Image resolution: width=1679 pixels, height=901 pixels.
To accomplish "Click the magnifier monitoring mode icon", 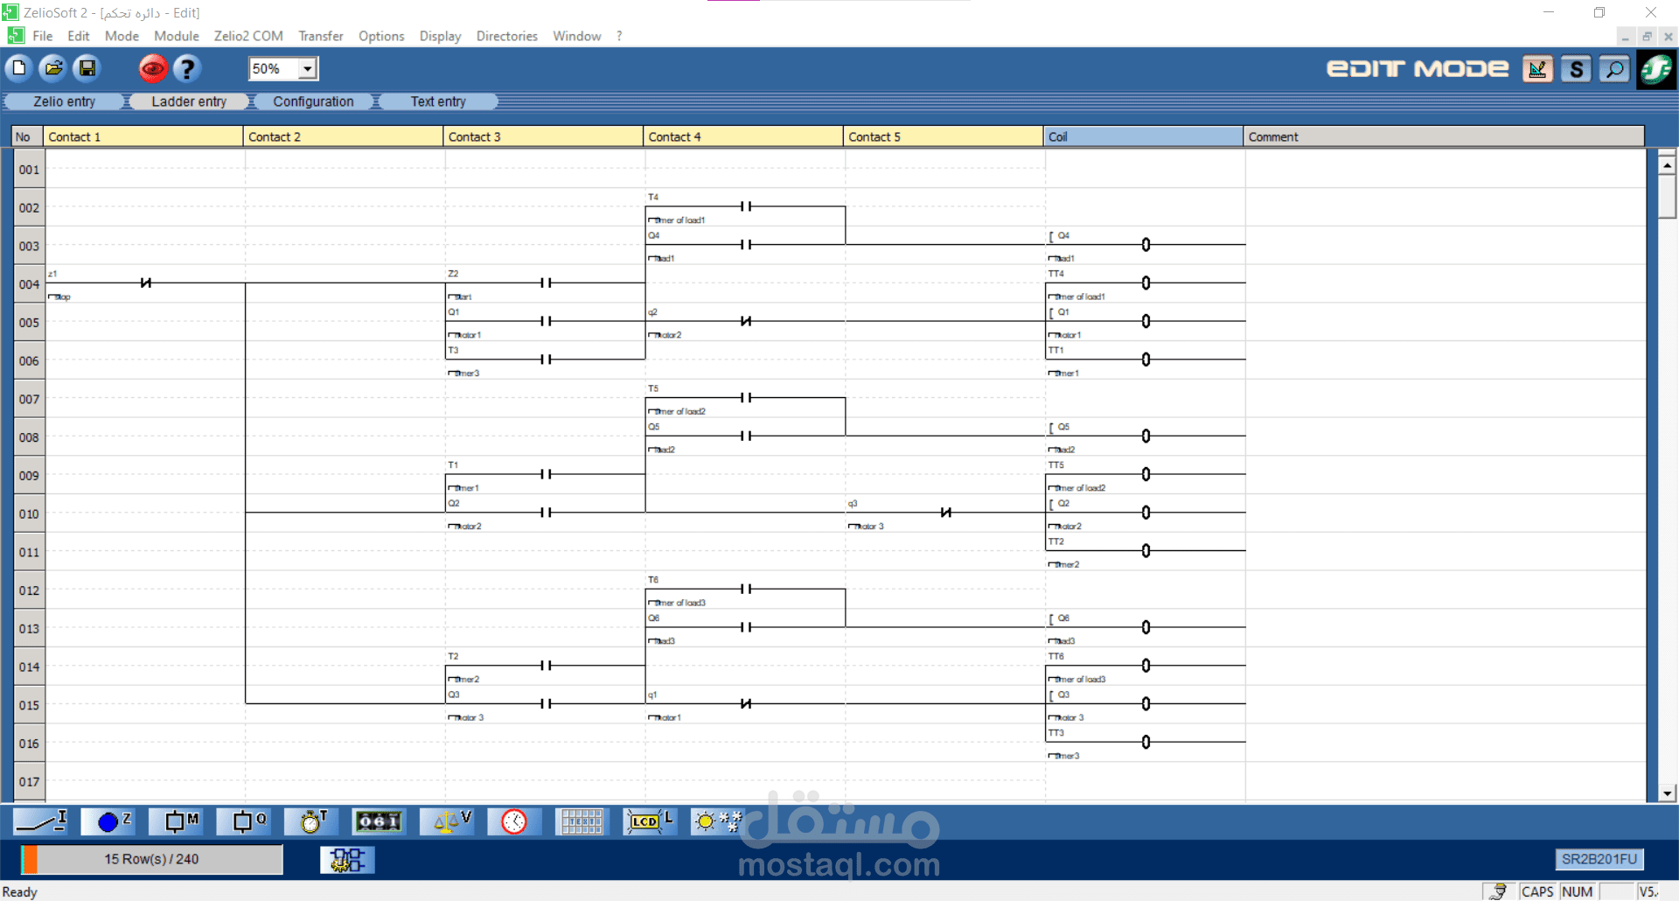I will [1614, 68].
